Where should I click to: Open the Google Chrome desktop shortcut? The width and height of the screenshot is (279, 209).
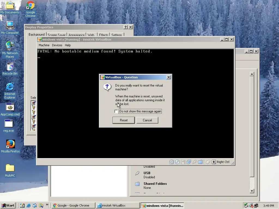31,9
